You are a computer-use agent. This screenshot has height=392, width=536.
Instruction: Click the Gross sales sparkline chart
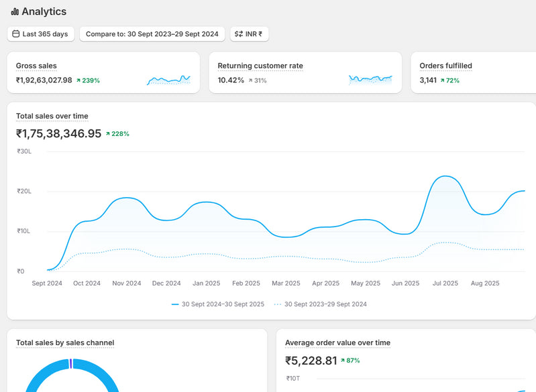[168, 80]
